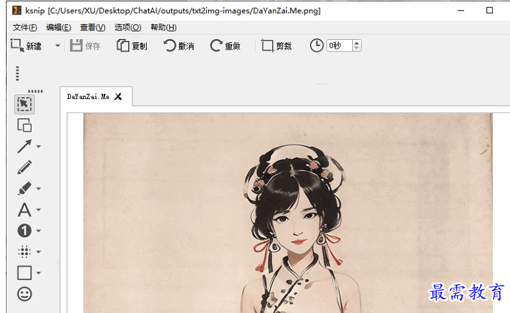Viewport: 510px width, 313px height.
Task: Expand the Blur tool options dropdown
Action: 38,252
